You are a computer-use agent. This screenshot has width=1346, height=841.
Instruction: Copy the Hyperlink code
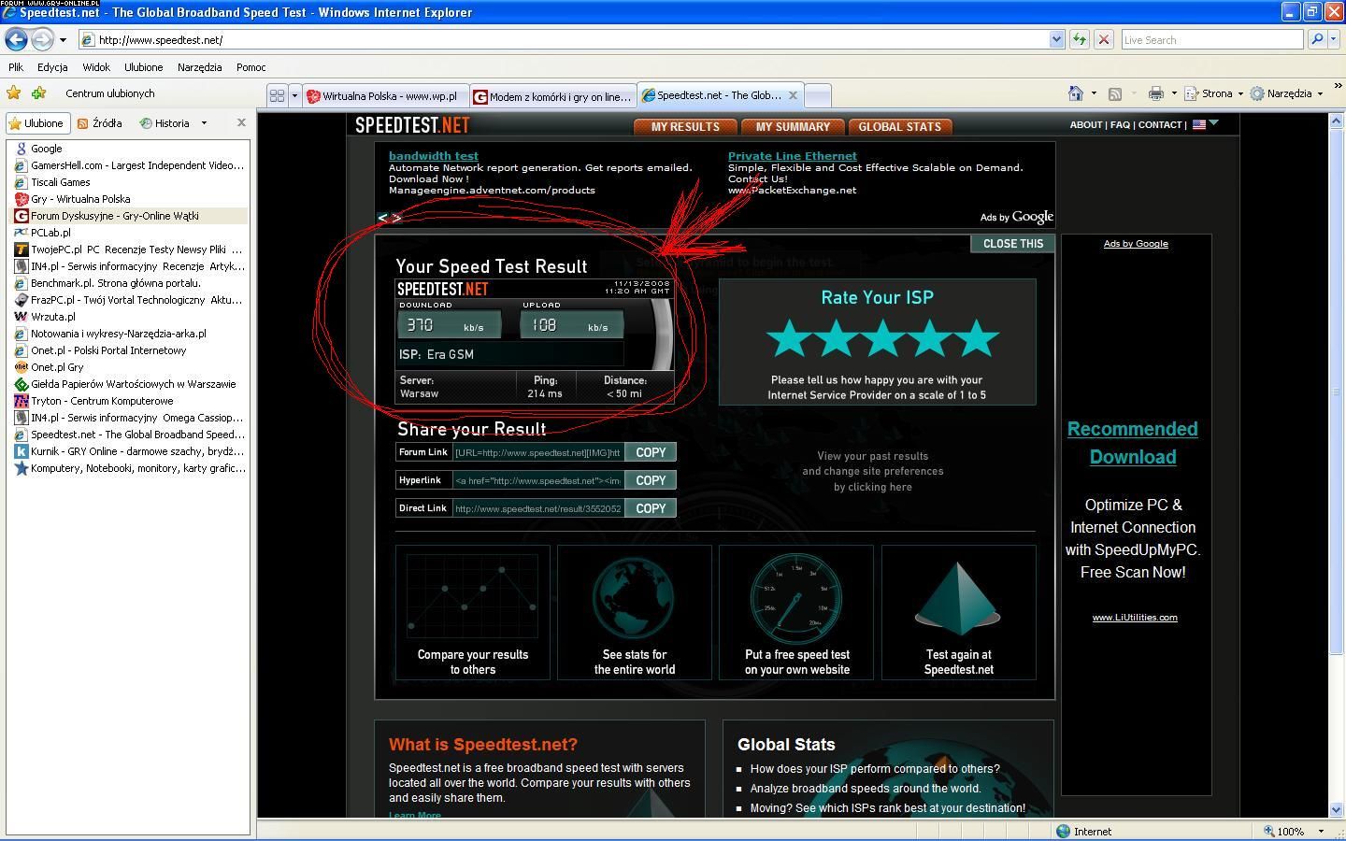651,480
